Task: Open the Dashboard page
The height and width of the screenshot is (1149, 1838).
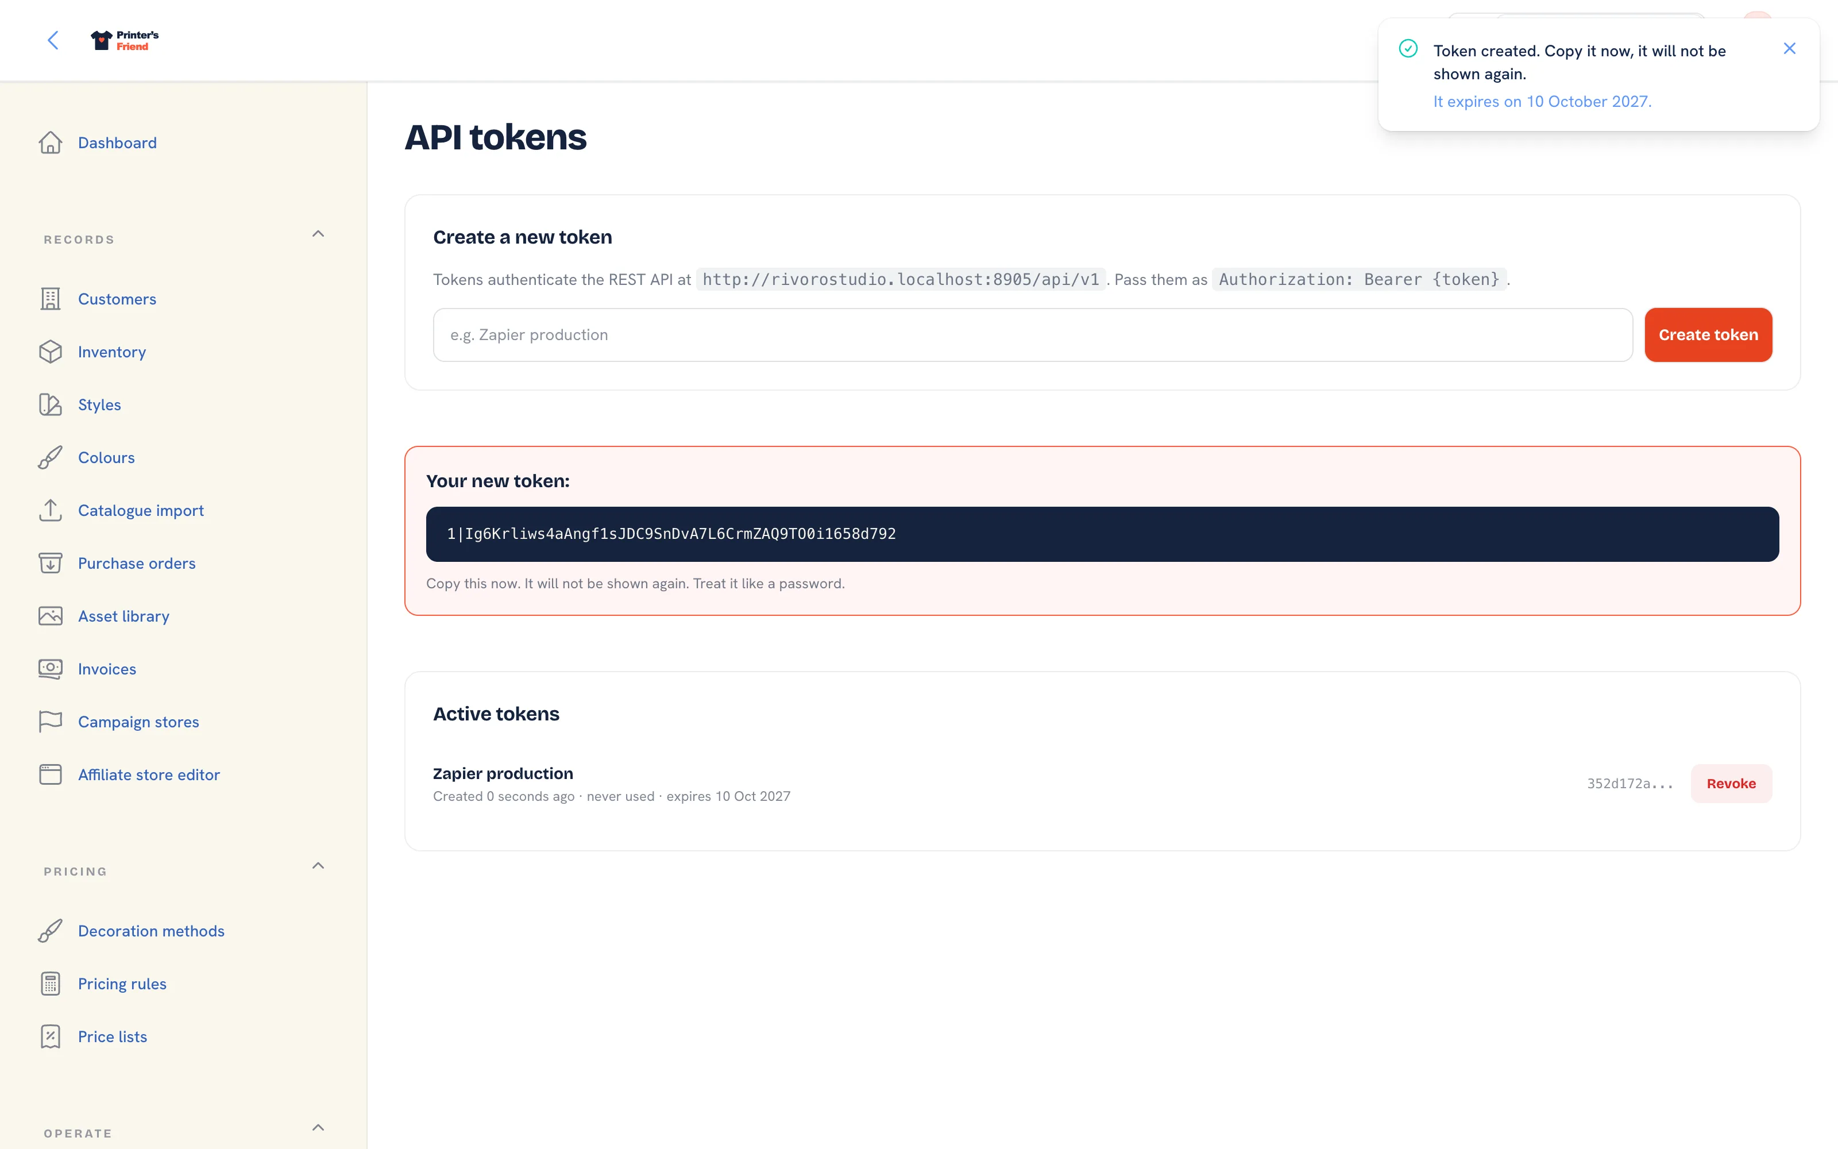Action: coord(117,143)
